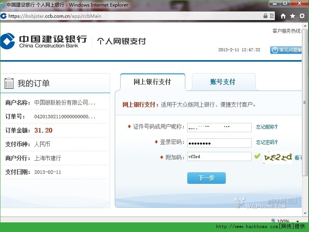Viewport: 309px width, 232px height.
Task: Click the browser Home icon
Action: (x=283, y=16)
